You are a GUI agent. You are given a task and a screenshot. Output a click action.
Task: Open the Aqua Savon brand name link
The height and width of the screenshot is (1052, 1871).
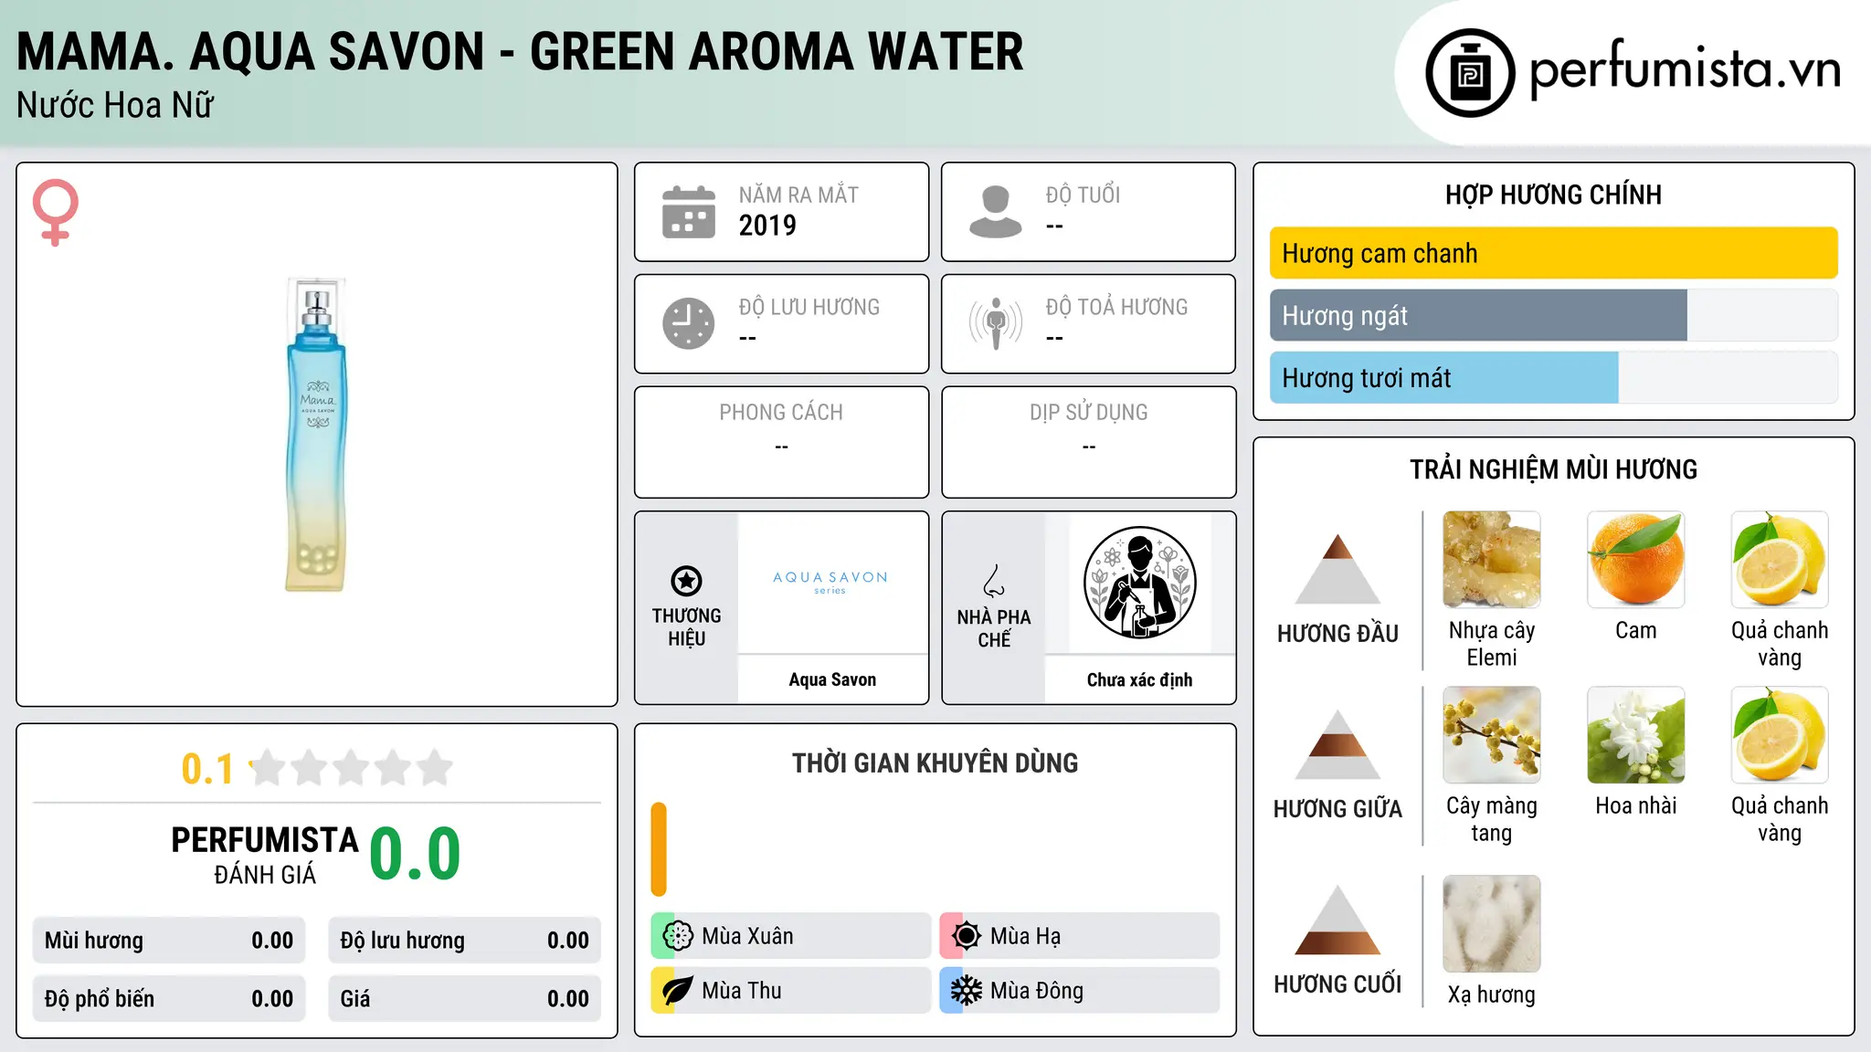832,679
